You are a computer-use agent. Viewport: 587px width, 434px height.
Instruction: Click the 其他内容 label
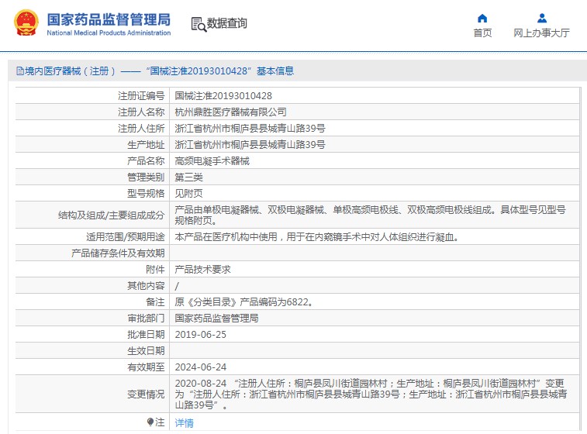click(146, 286)
